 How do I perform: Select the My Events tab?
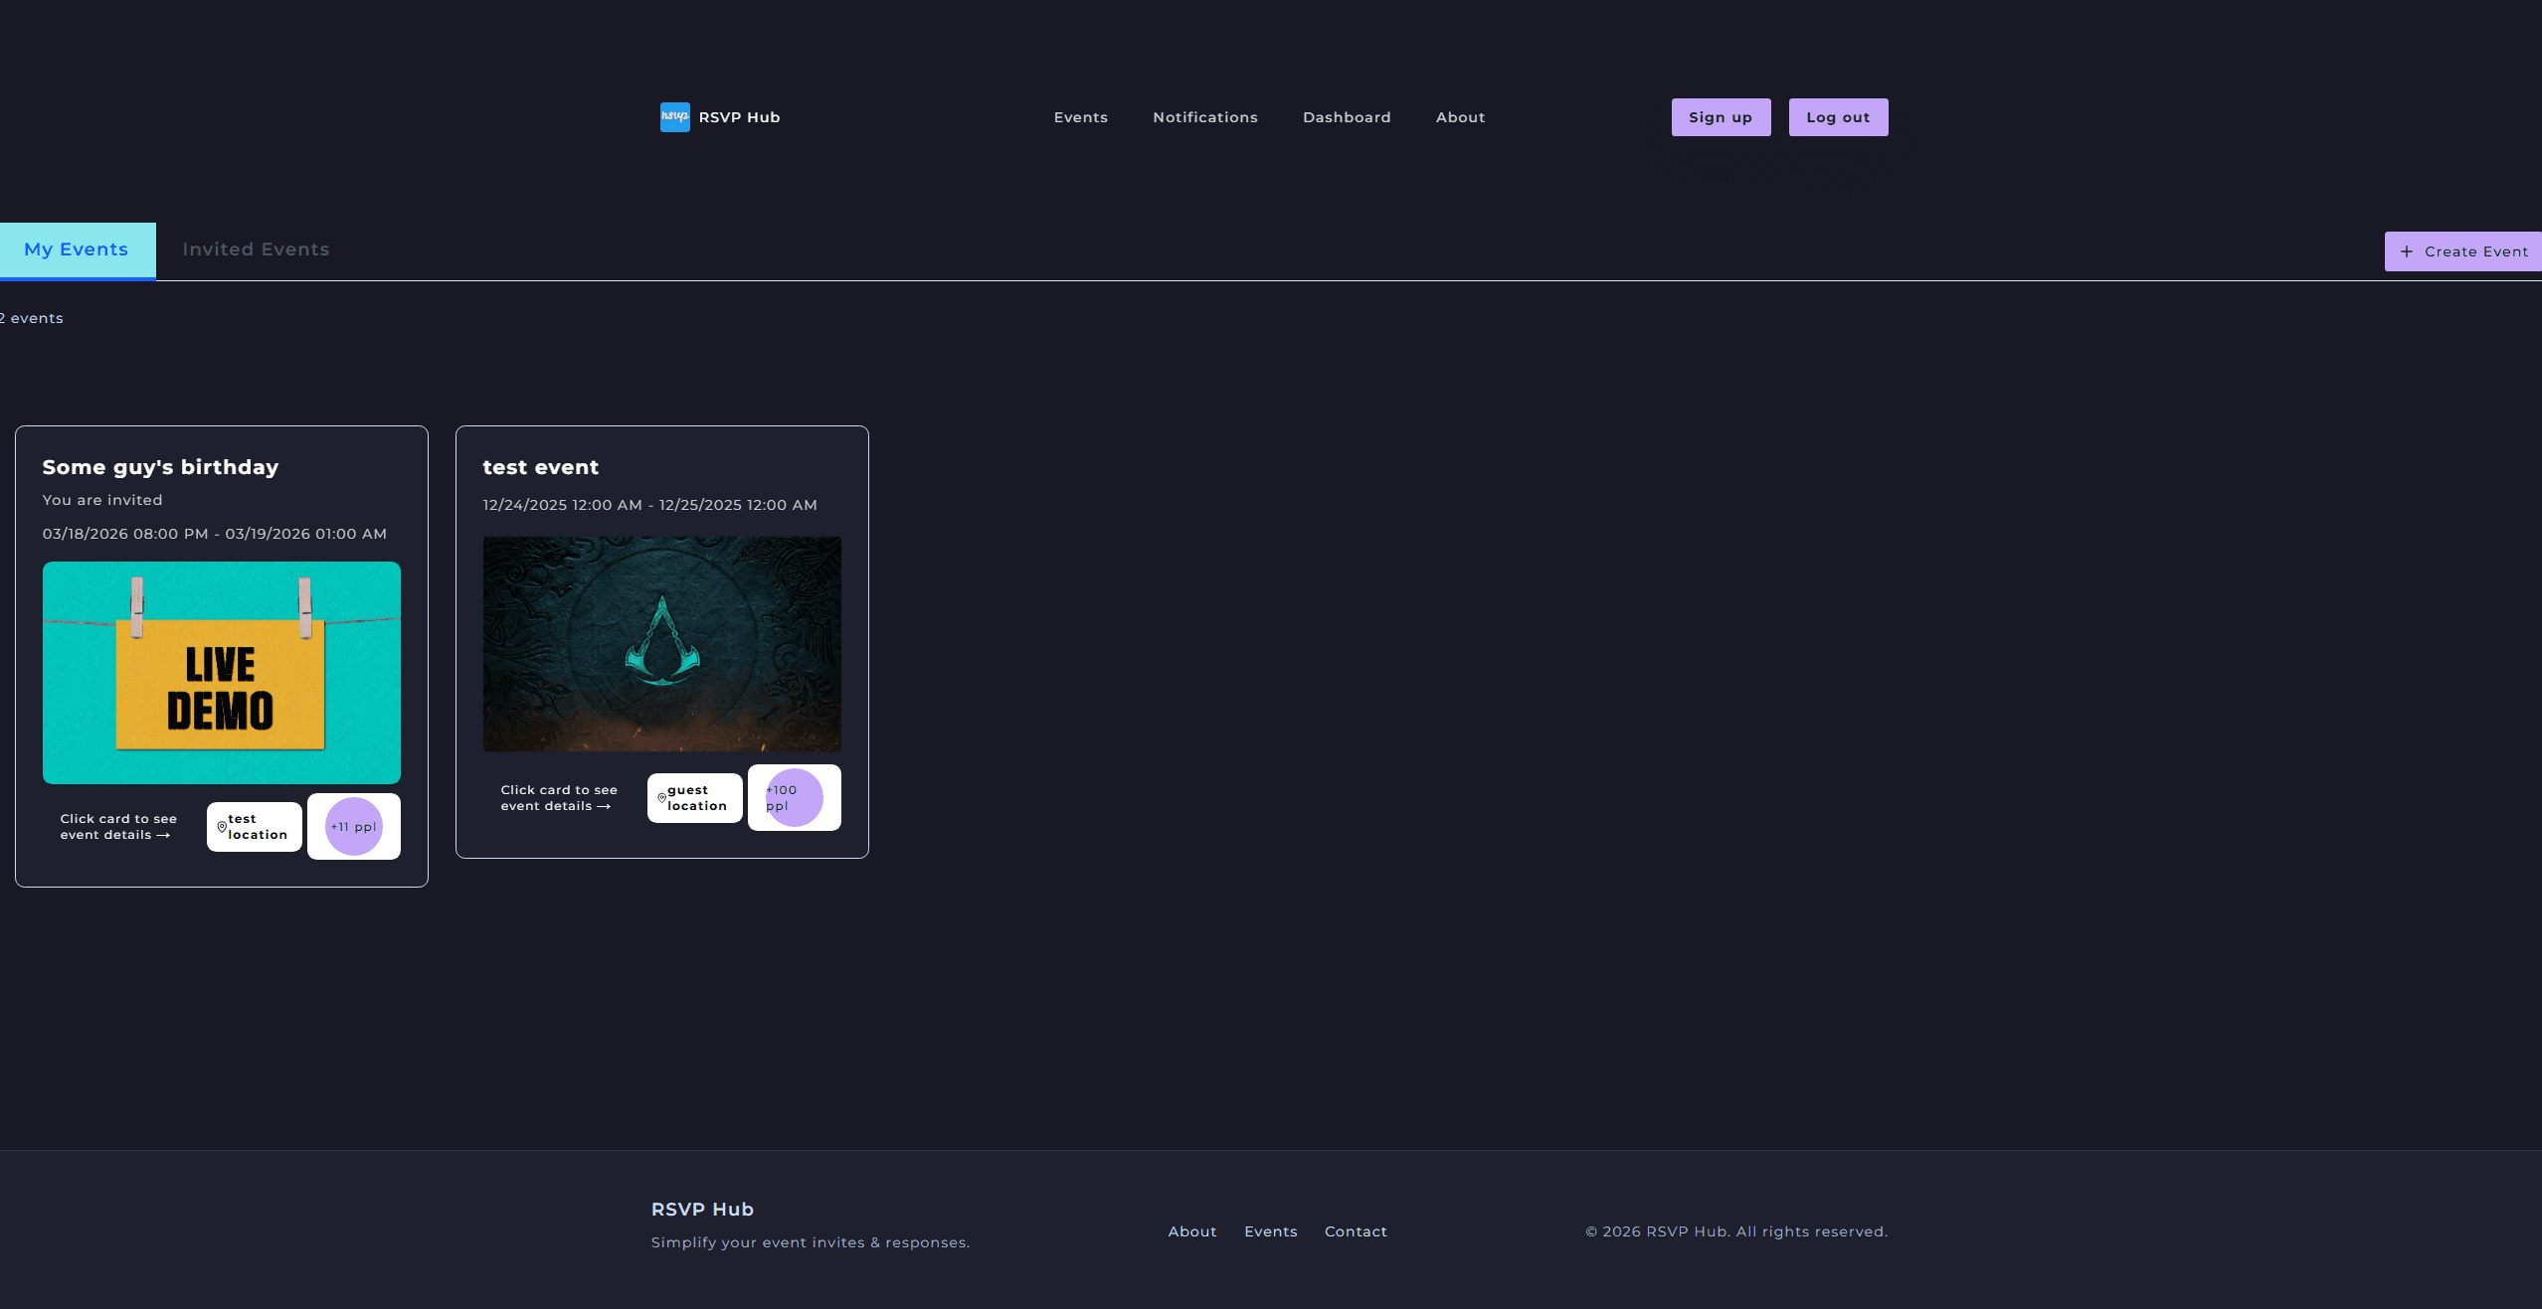click(77, 249)
